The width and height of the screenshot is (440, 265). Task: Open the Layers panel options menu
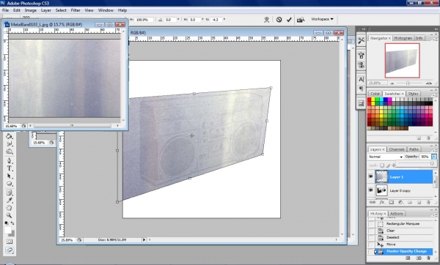[436, 149]
